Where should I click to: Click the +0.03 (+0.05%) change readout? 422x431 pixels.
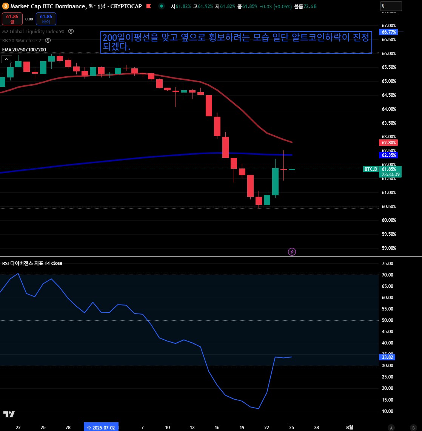tap(276, 6)
